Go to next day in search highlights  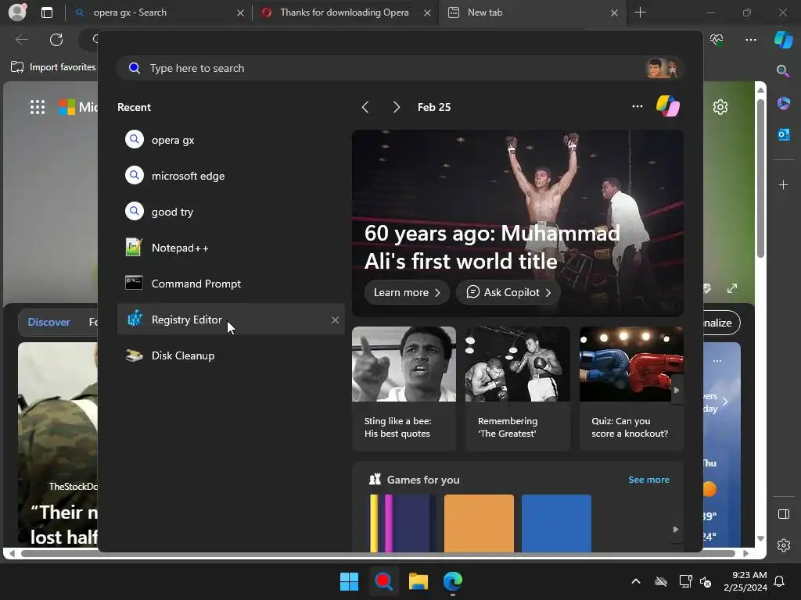coord(396,107)
